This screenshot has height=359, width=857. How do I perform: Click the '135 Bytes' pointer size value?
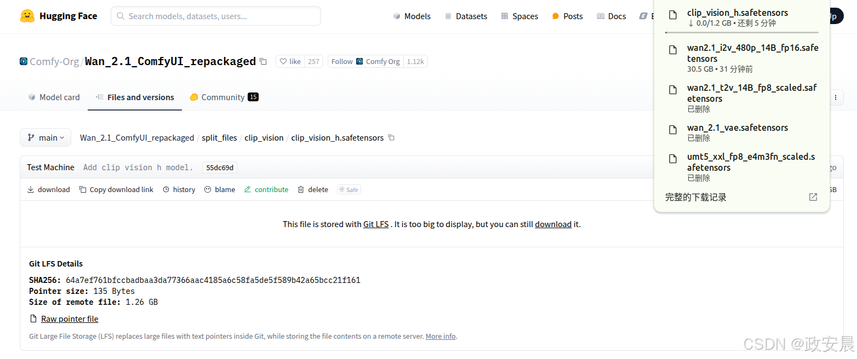pyautogui.click(x=114, y=291)
